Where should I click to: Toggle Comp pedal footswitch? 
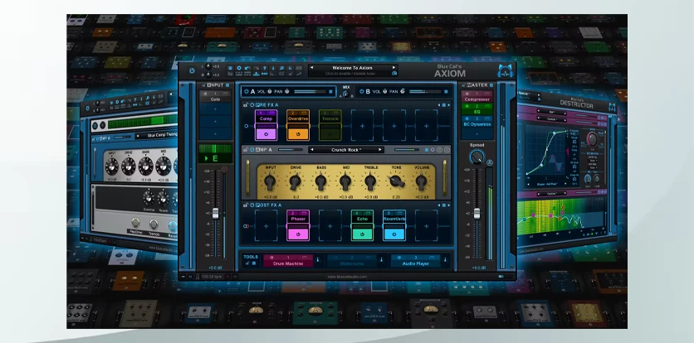266,134
